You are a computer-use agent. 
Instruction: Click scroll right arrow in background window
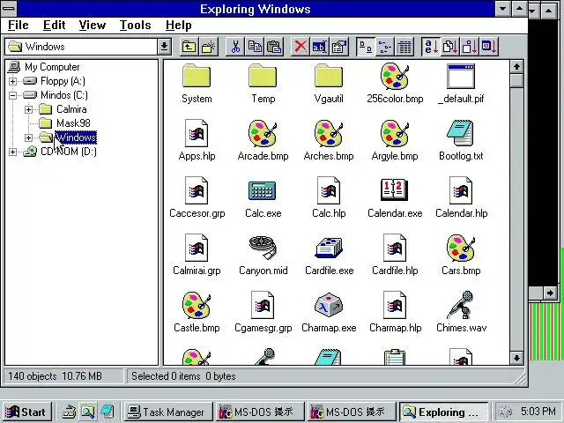(x=550, y=293)
